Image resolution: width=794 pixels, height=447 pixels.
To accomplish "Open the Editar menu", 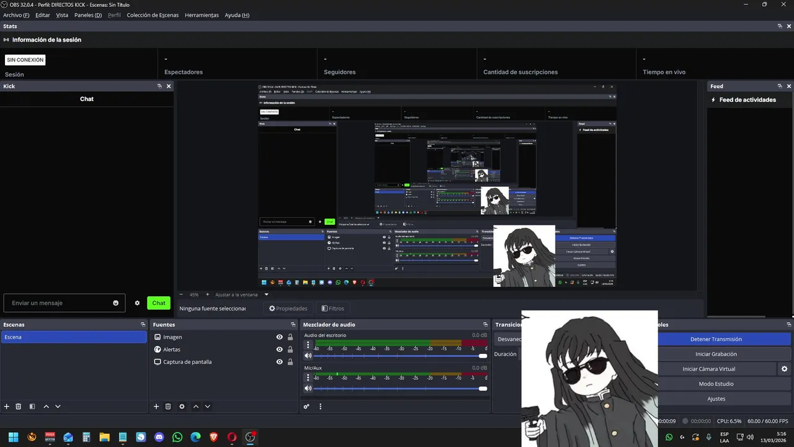I will click(43, 15).
